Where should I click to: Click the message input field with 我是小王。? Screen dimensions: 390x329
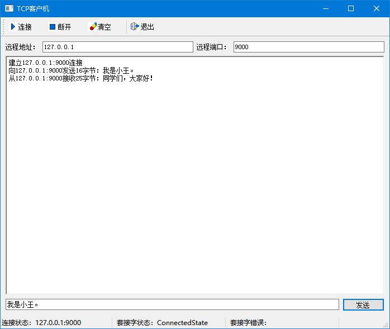[172, 304]
